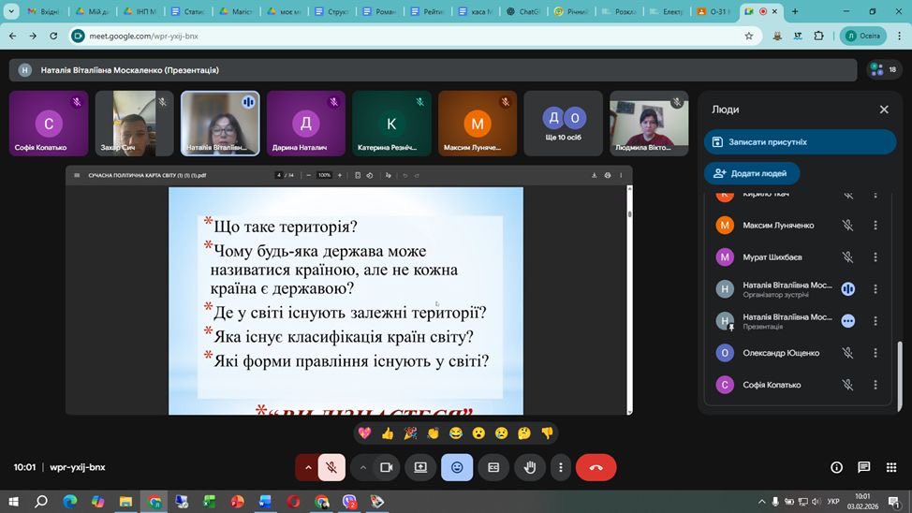Send the party popper reaction
Image resolution: width=912 pixels, height=513 pixels.
[x=410, y=432]
